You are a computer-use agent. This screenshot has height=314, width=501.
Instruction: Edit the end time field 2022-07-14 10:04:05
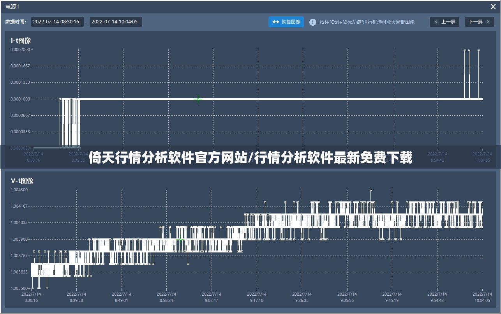[116, 22]
